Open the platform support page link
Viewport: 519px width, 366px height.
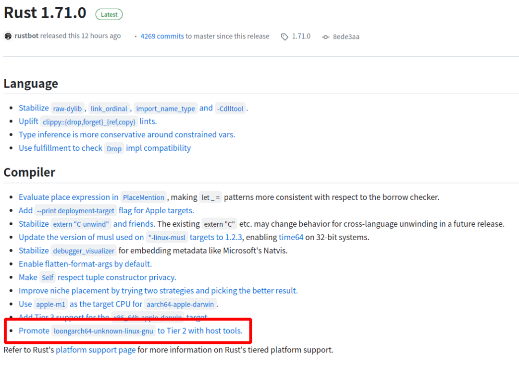[x=96, y=350]
